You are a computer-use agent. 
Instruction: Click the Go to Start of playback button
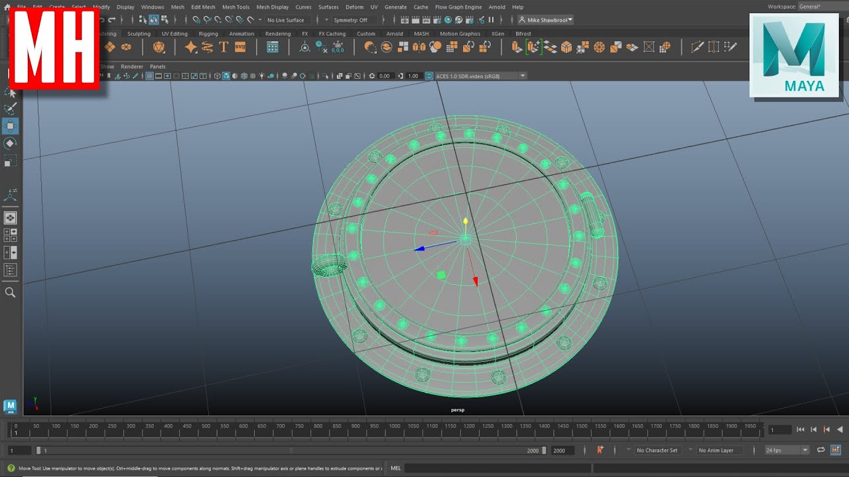[801, 430]
